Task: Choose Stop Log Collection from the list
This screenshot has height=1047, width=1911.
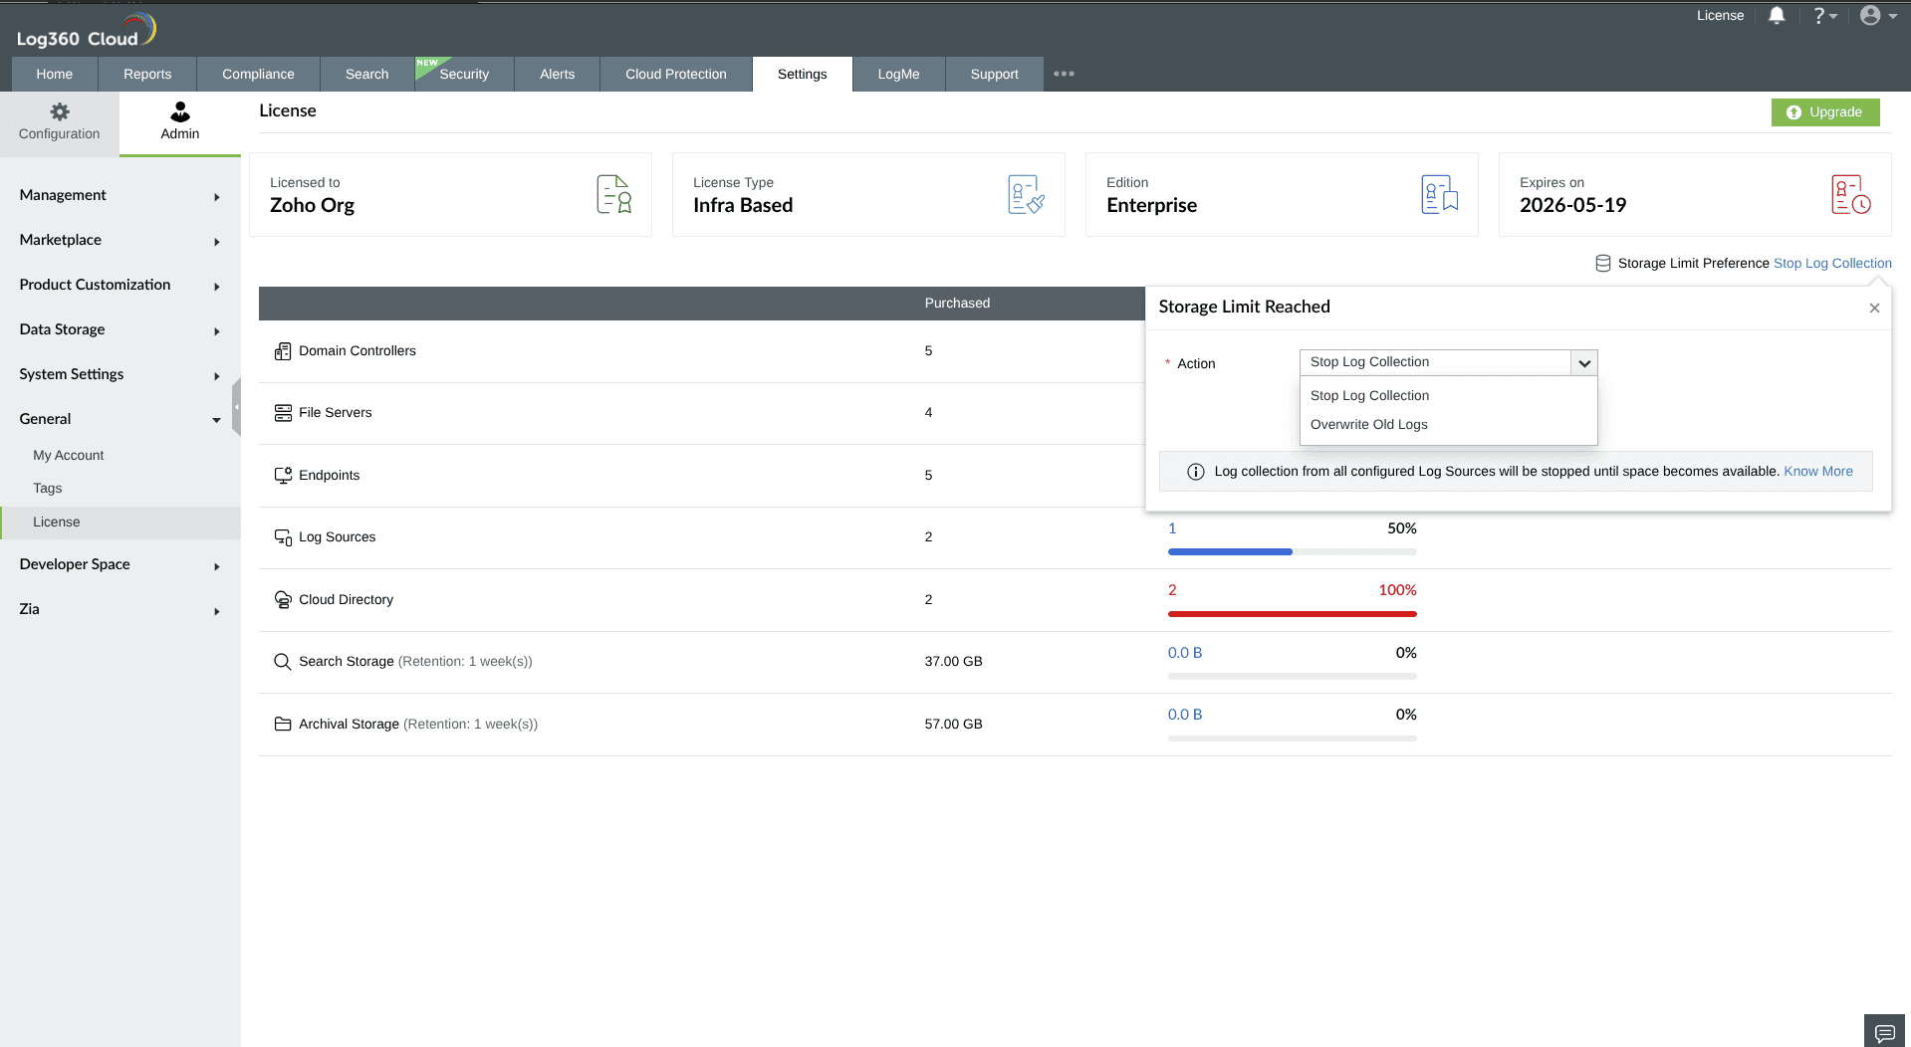Action: tap(1448, 396)
